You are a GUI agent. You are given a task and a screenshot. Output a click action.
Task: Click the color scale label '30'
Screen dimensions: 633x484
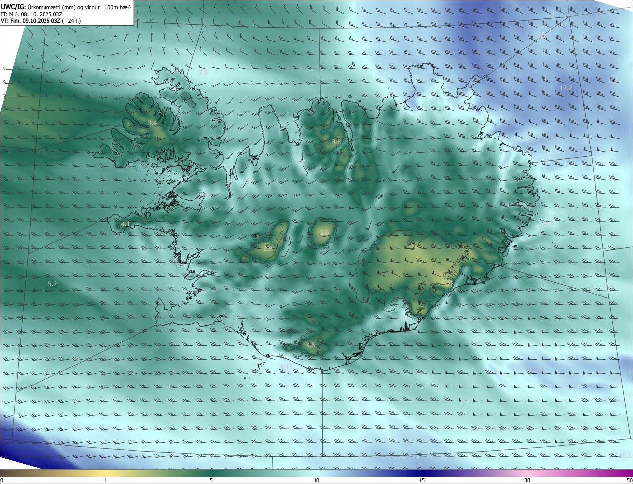coord(527,480)
